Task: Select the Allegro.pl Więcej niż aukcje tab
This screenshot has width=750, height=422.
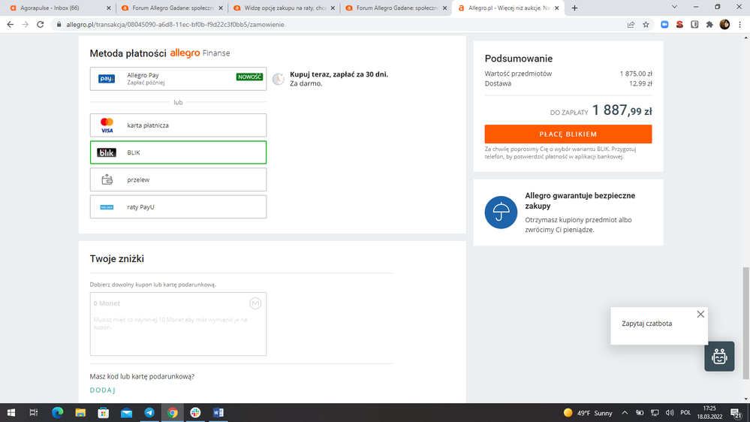Action: pos(508,8)
